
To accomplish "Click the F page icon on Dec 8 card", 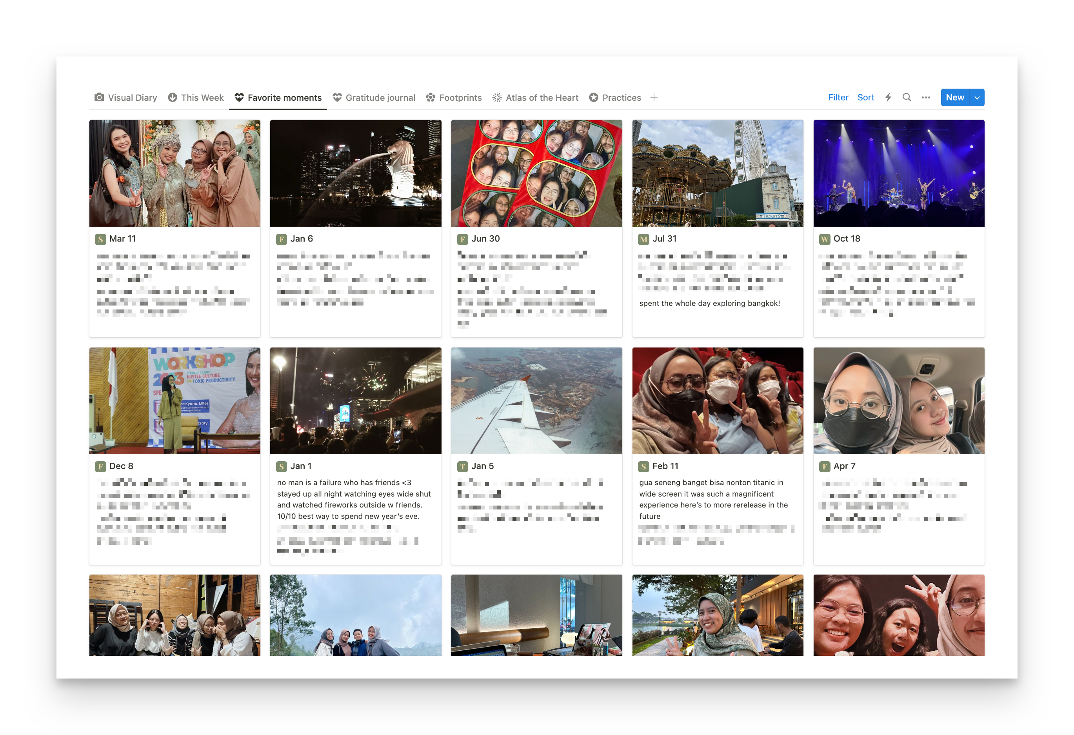I will pos(100,466).
